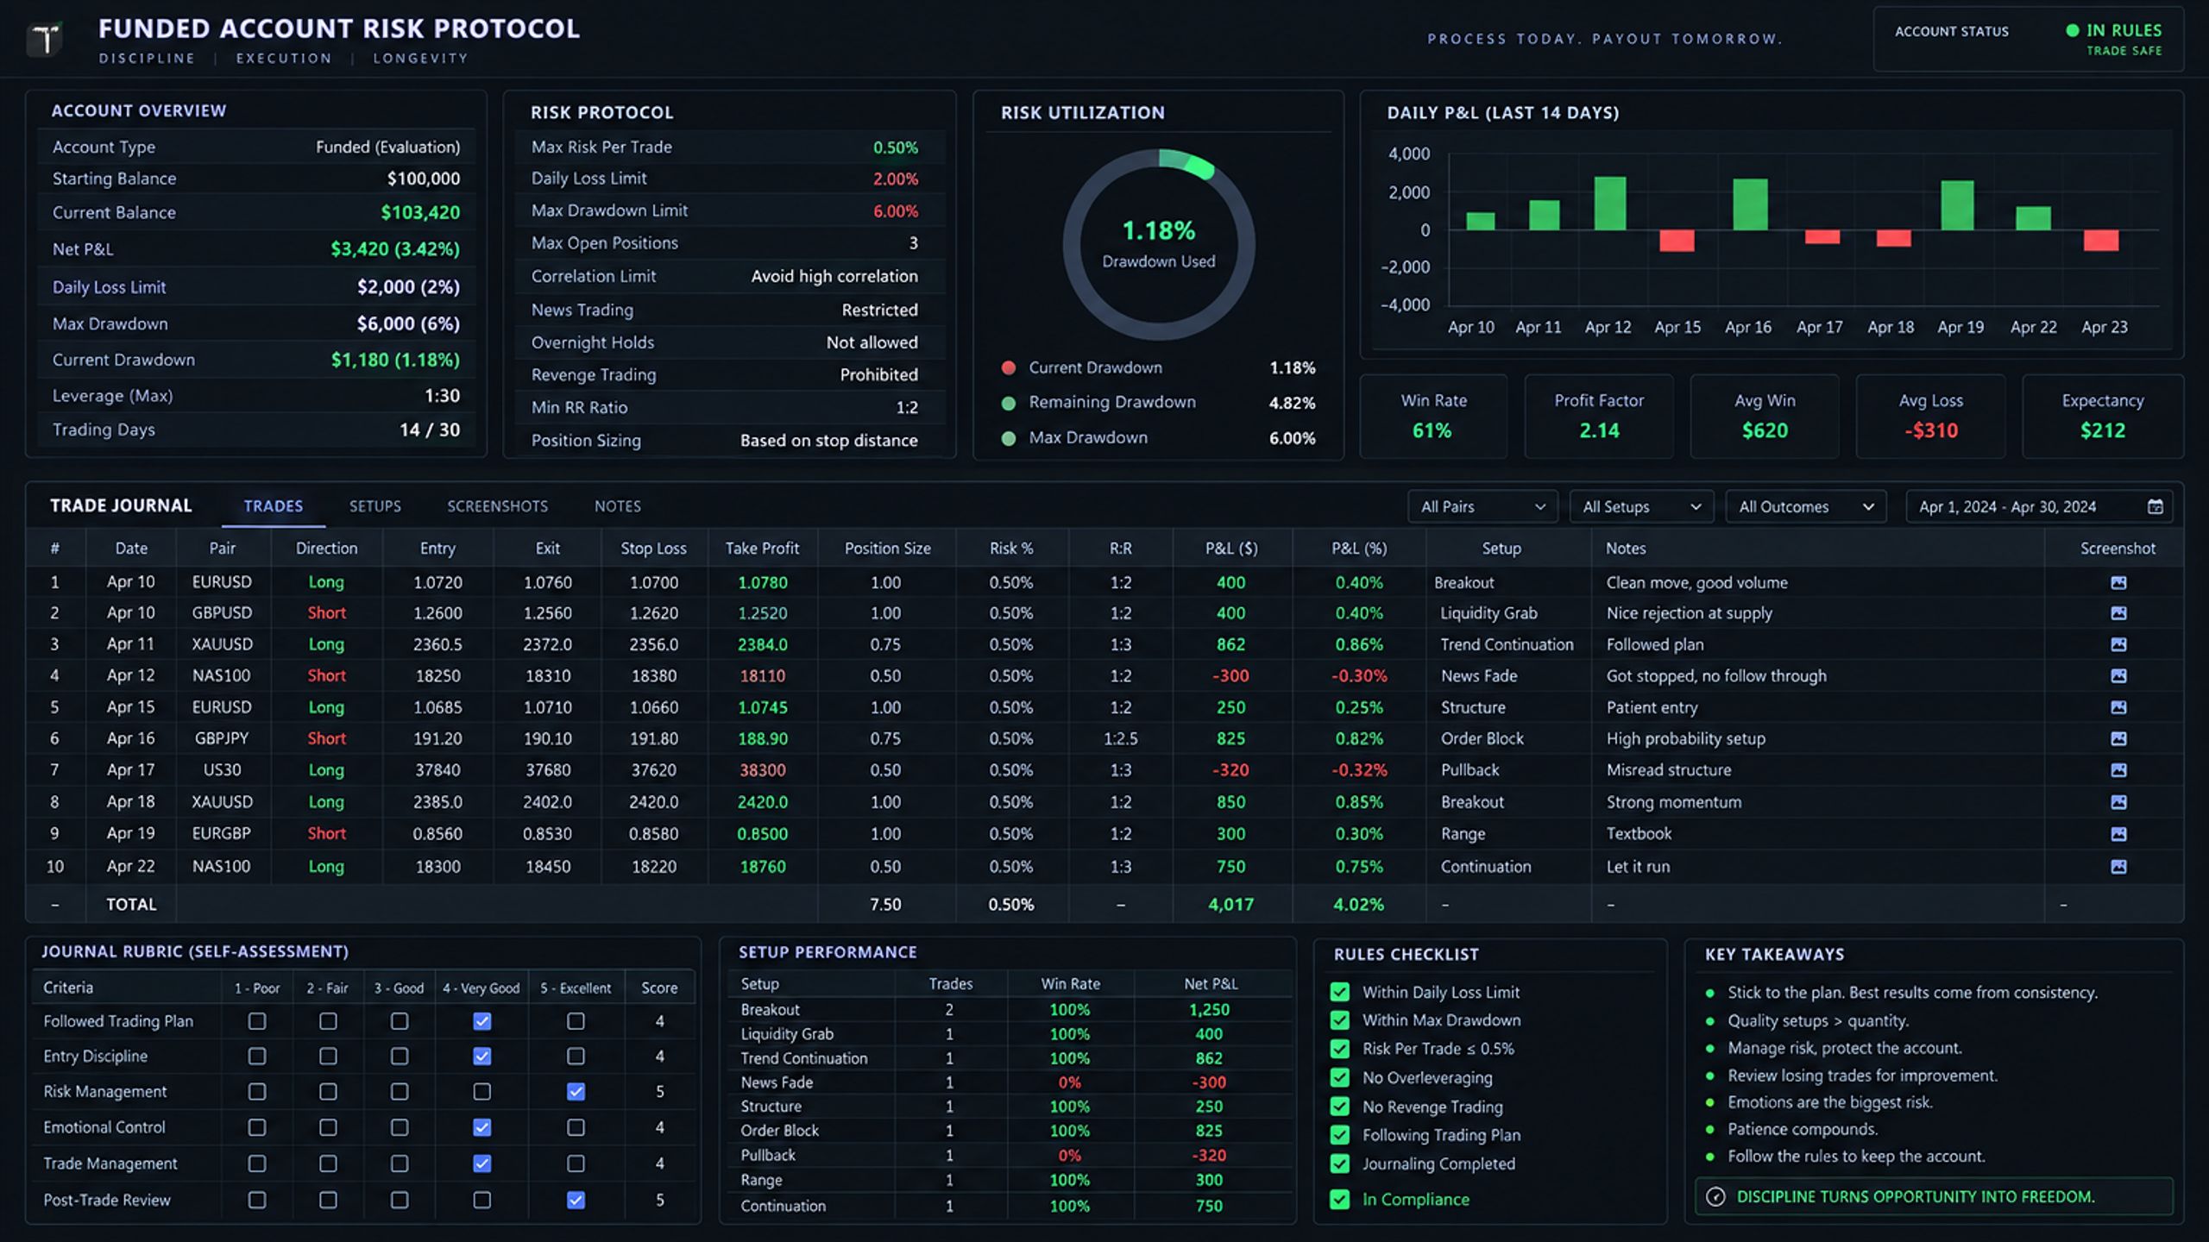The width and height of the screenshot is (2209, 1242).
Task: Open screenshot icon for trade 8 Apr 18
Action: pos(2118,802)
